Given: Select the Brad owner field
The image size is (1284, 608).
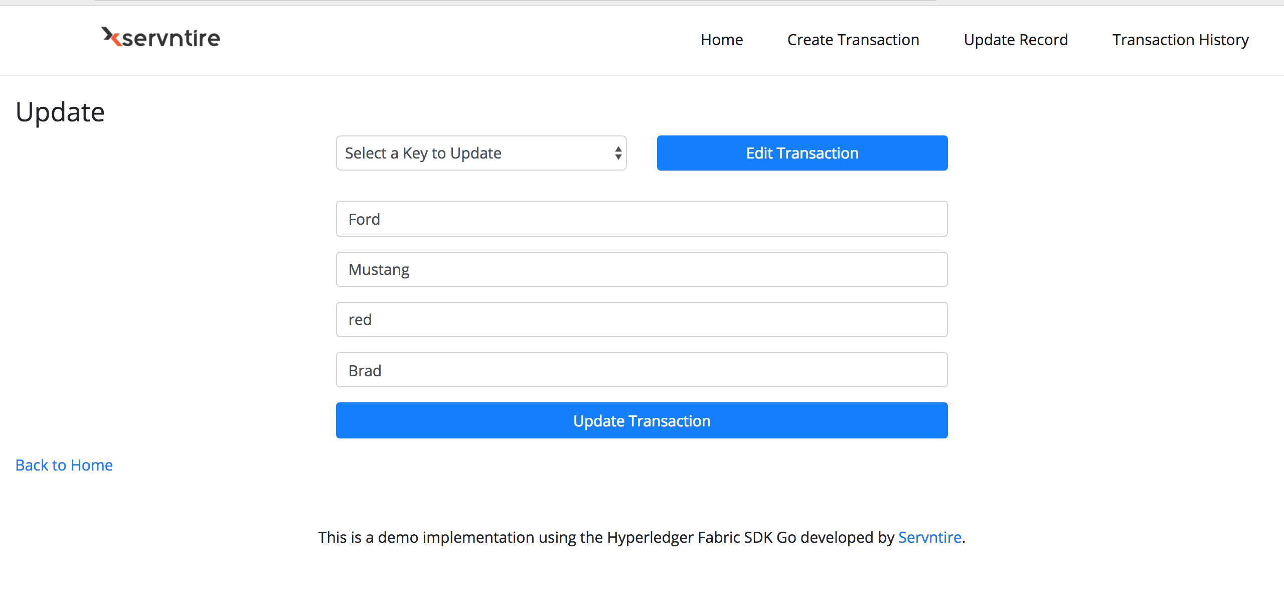Looking at the screenshot, I should pos(641,370).
